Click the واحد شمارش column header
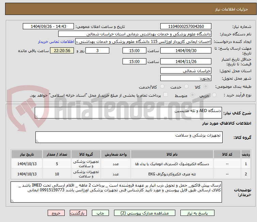257x222 pixels. coord(115,154)
